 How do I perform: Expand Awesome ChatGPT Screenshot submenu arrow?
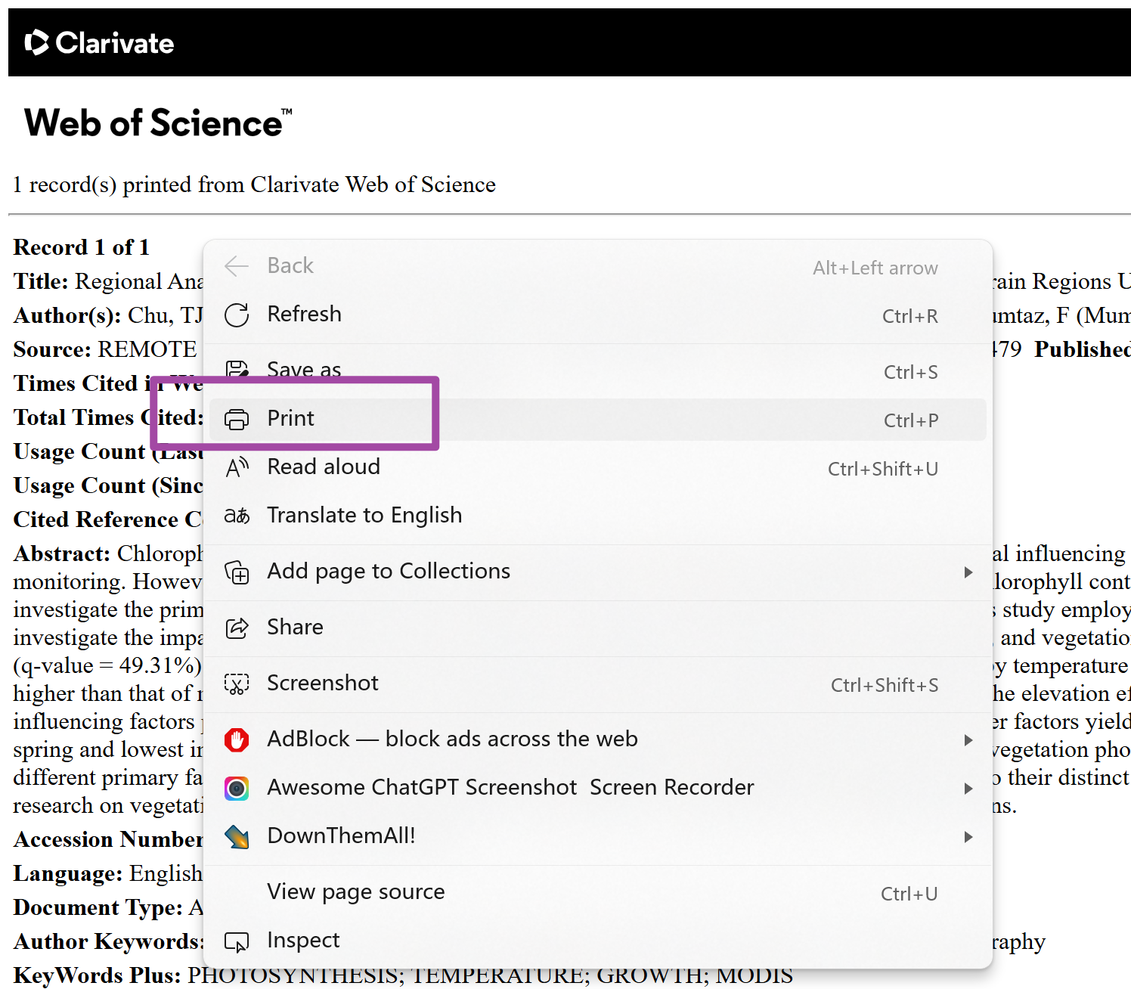click(x=968, y=788)
